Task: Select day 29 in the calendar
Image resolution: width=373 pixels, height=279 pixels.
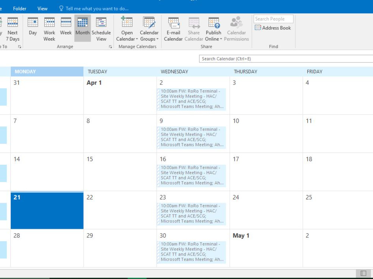Action: click(x=120, y=248)
